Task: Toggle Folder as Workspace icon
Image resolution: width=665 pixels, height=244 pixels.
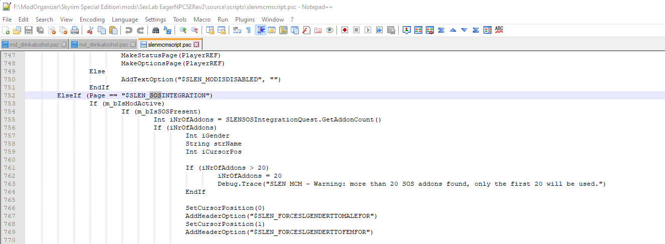Action: (x=318, y=30)
